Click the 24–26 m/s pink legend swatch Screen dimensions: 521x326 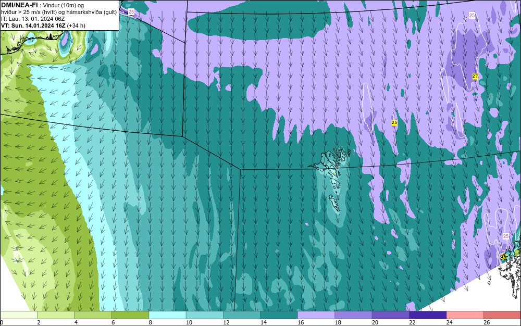coord(465,315)
